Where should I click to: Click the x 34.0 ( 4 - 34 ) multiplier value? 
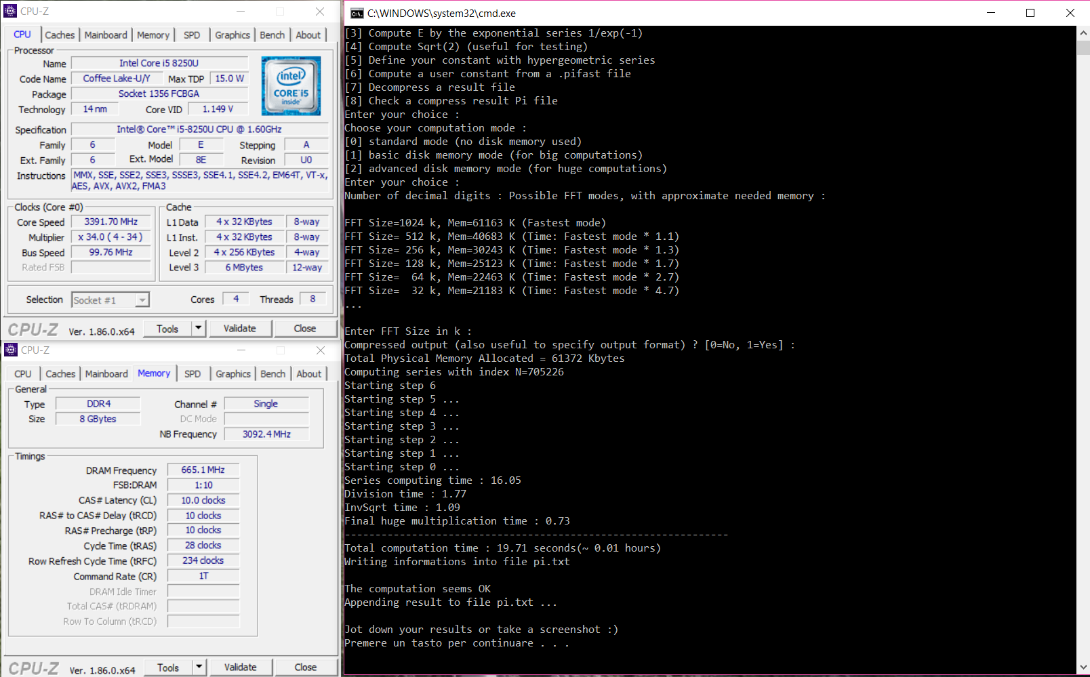coord(111,237)
